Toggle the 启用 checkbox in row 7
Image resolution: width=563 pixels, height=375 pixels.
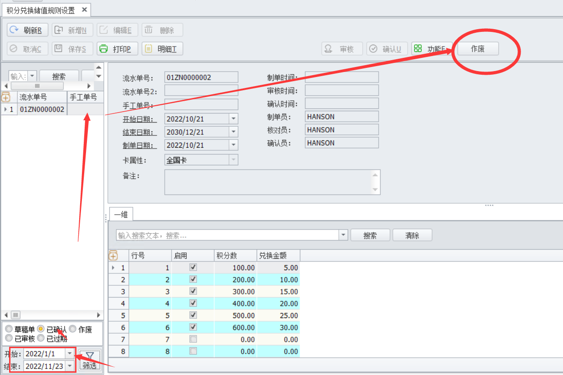[193, 339]
